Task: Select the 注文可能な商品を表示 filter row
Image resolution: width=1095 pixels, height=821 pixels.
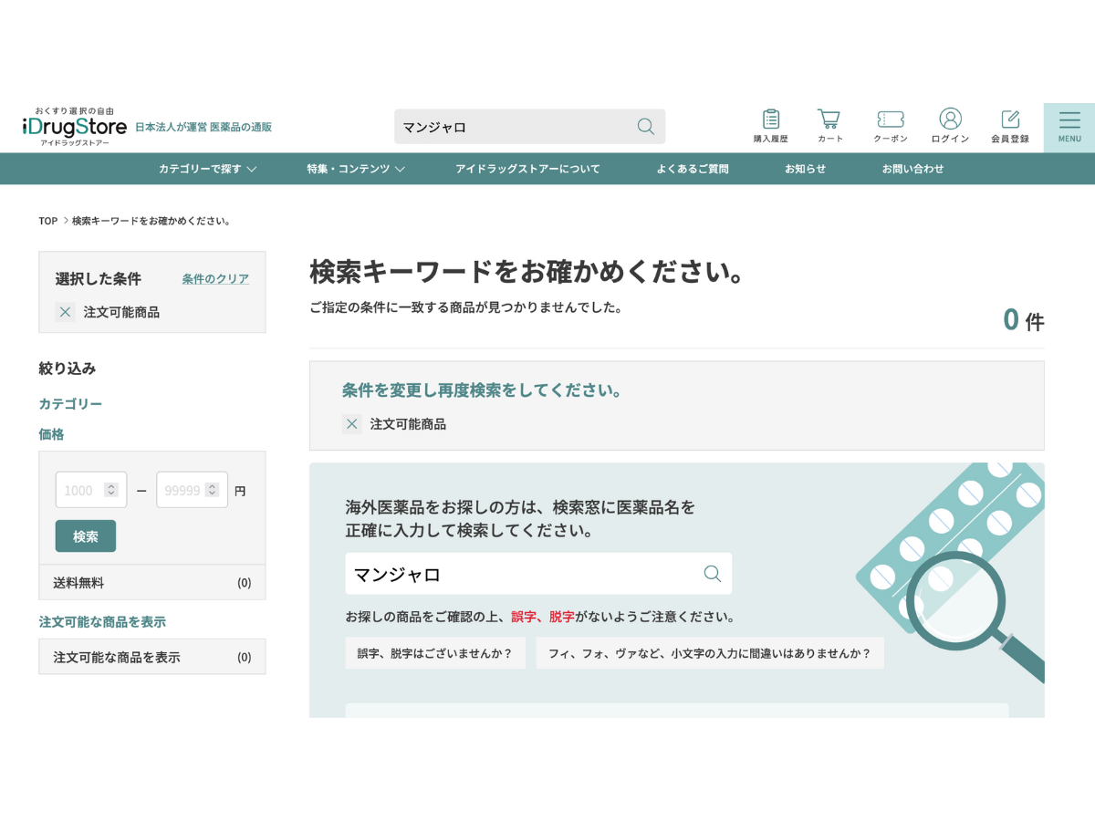Action: [x=152, y=657]
